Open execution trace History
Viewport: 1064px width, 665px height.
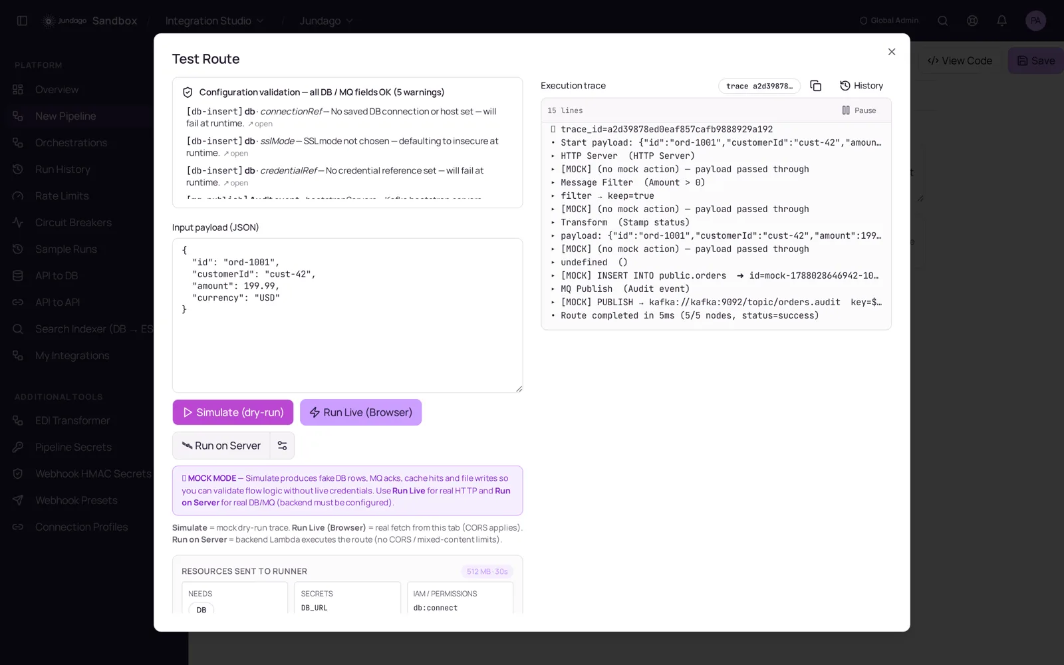[x=861, y=86]
